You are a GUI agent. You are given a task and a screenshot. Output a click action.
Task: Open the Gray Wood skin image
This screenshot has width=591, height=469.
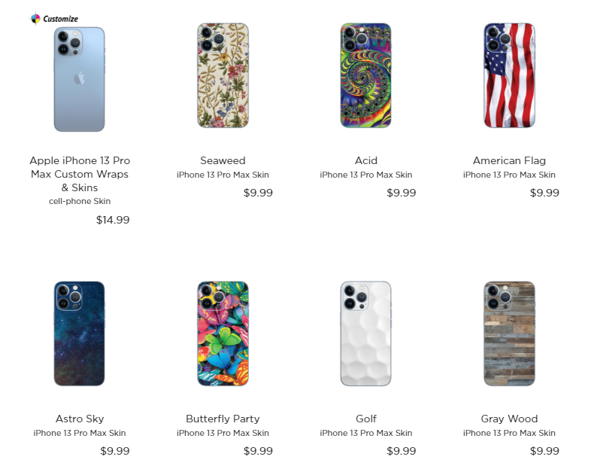pyautogui.click(x=509, y=333)
